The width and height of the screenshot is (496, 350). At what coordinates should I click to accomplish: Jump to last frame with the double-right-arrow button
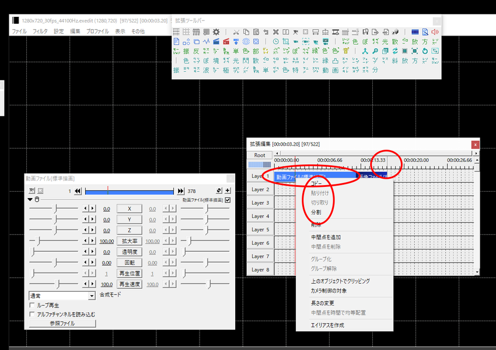click(x=180, y=190)
